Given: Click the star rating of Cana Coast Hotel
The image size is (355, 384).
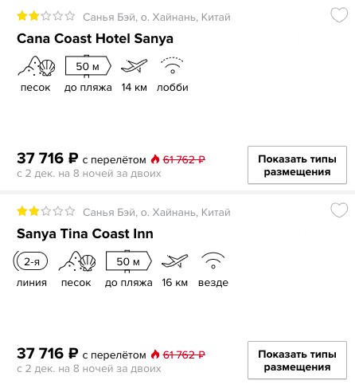Looking at the screenshot, I should point(46,16).
